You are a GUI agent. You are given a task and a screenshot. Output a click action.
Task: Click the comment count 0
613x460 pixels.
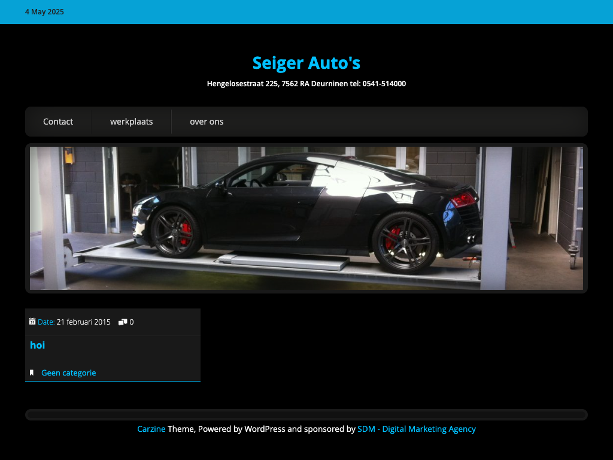click(x=132, y=322)
